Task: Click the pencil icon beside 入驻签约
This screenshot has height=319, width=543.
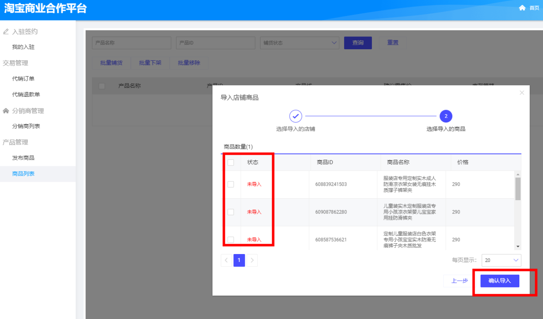Action: tap(6, 31)
